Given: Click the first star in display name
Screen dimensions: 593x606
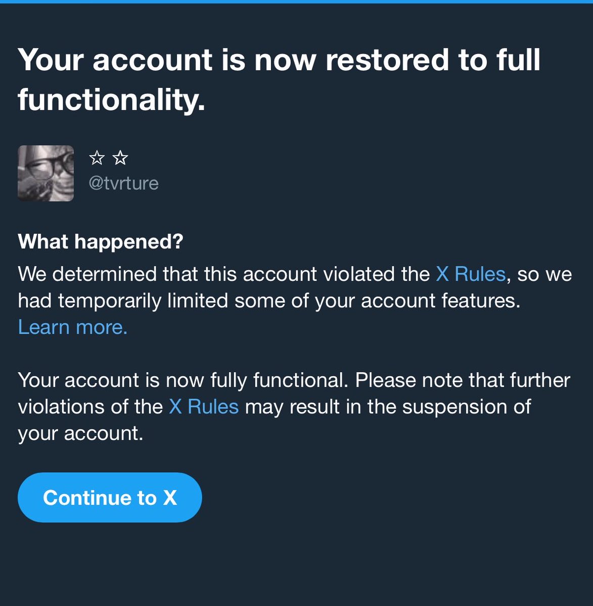Looking at the screenshot, I should (97, 159).
